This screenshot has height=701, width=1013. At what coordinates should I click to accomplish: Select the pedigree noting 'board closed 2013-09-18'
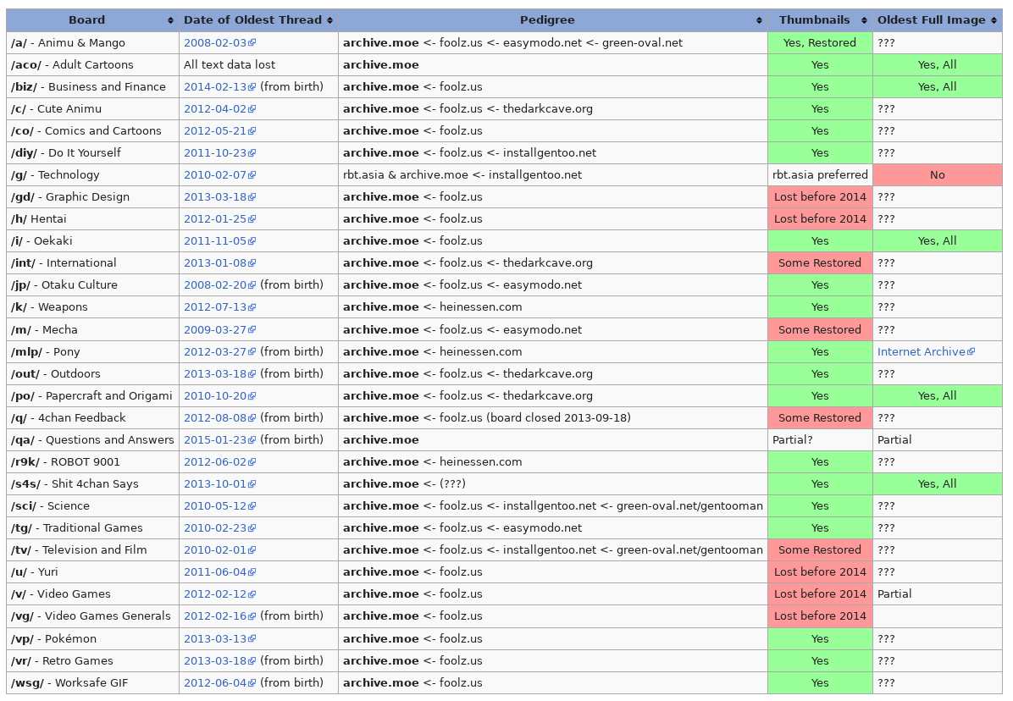(x=552, y=417)
